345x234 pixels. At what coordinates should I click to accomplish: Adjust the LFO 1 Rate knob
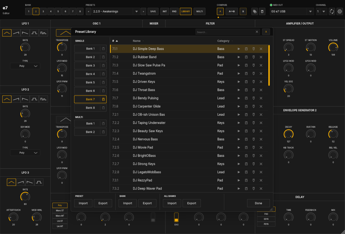point(25,47)
